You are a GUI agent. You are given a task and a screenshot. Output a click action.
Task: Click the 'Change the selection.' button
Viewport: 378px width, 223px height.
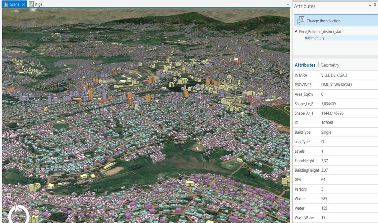click(336, 21)
